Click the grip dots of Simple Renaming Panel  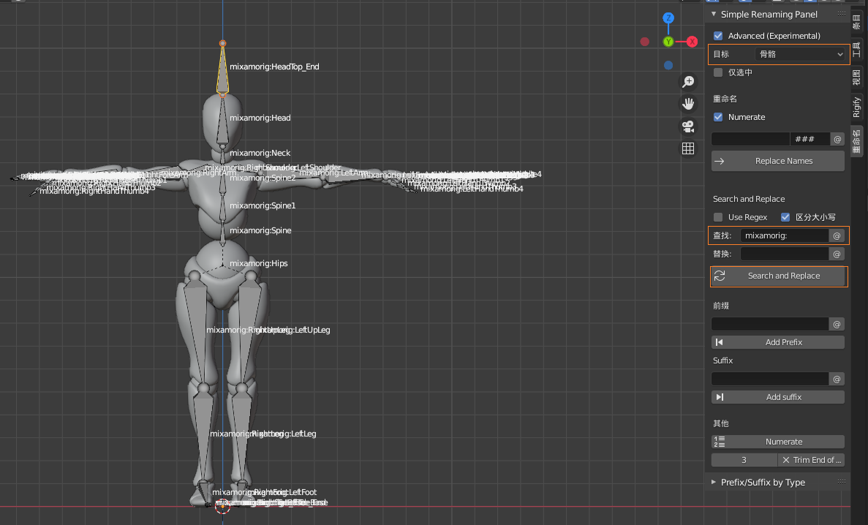(842, 13)
